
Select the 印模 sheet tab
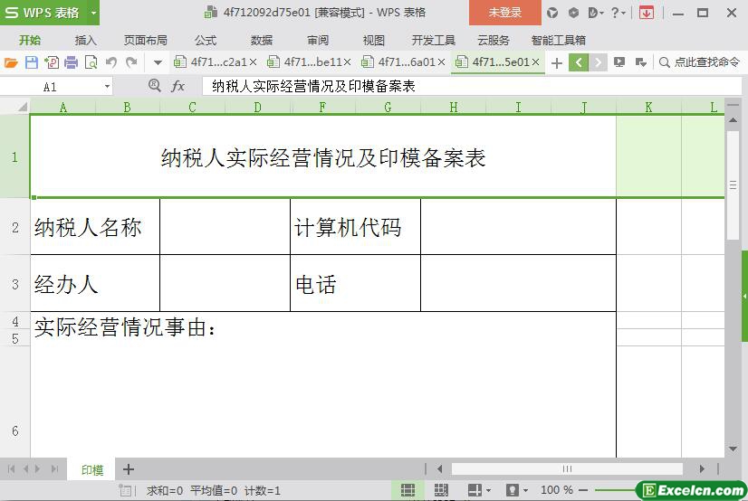(x=92, y=470)
